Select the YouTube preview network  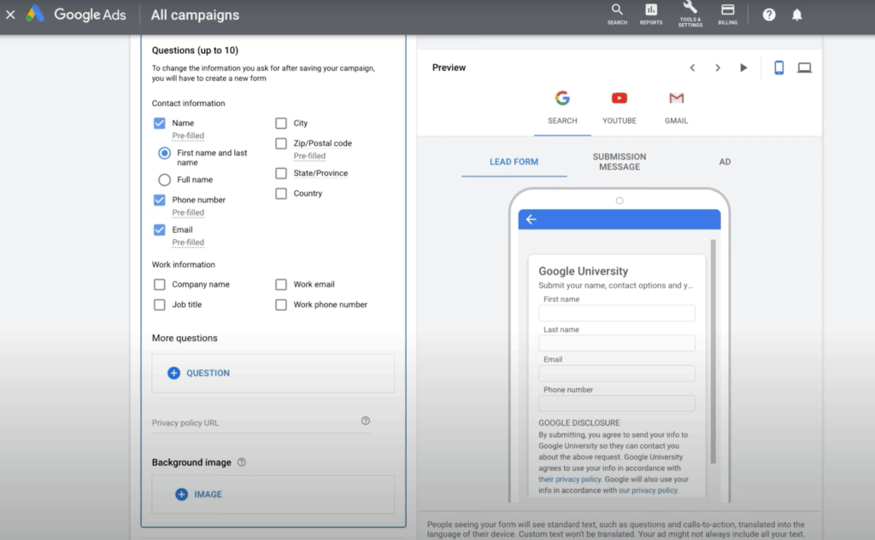click(x=620, y=108)
